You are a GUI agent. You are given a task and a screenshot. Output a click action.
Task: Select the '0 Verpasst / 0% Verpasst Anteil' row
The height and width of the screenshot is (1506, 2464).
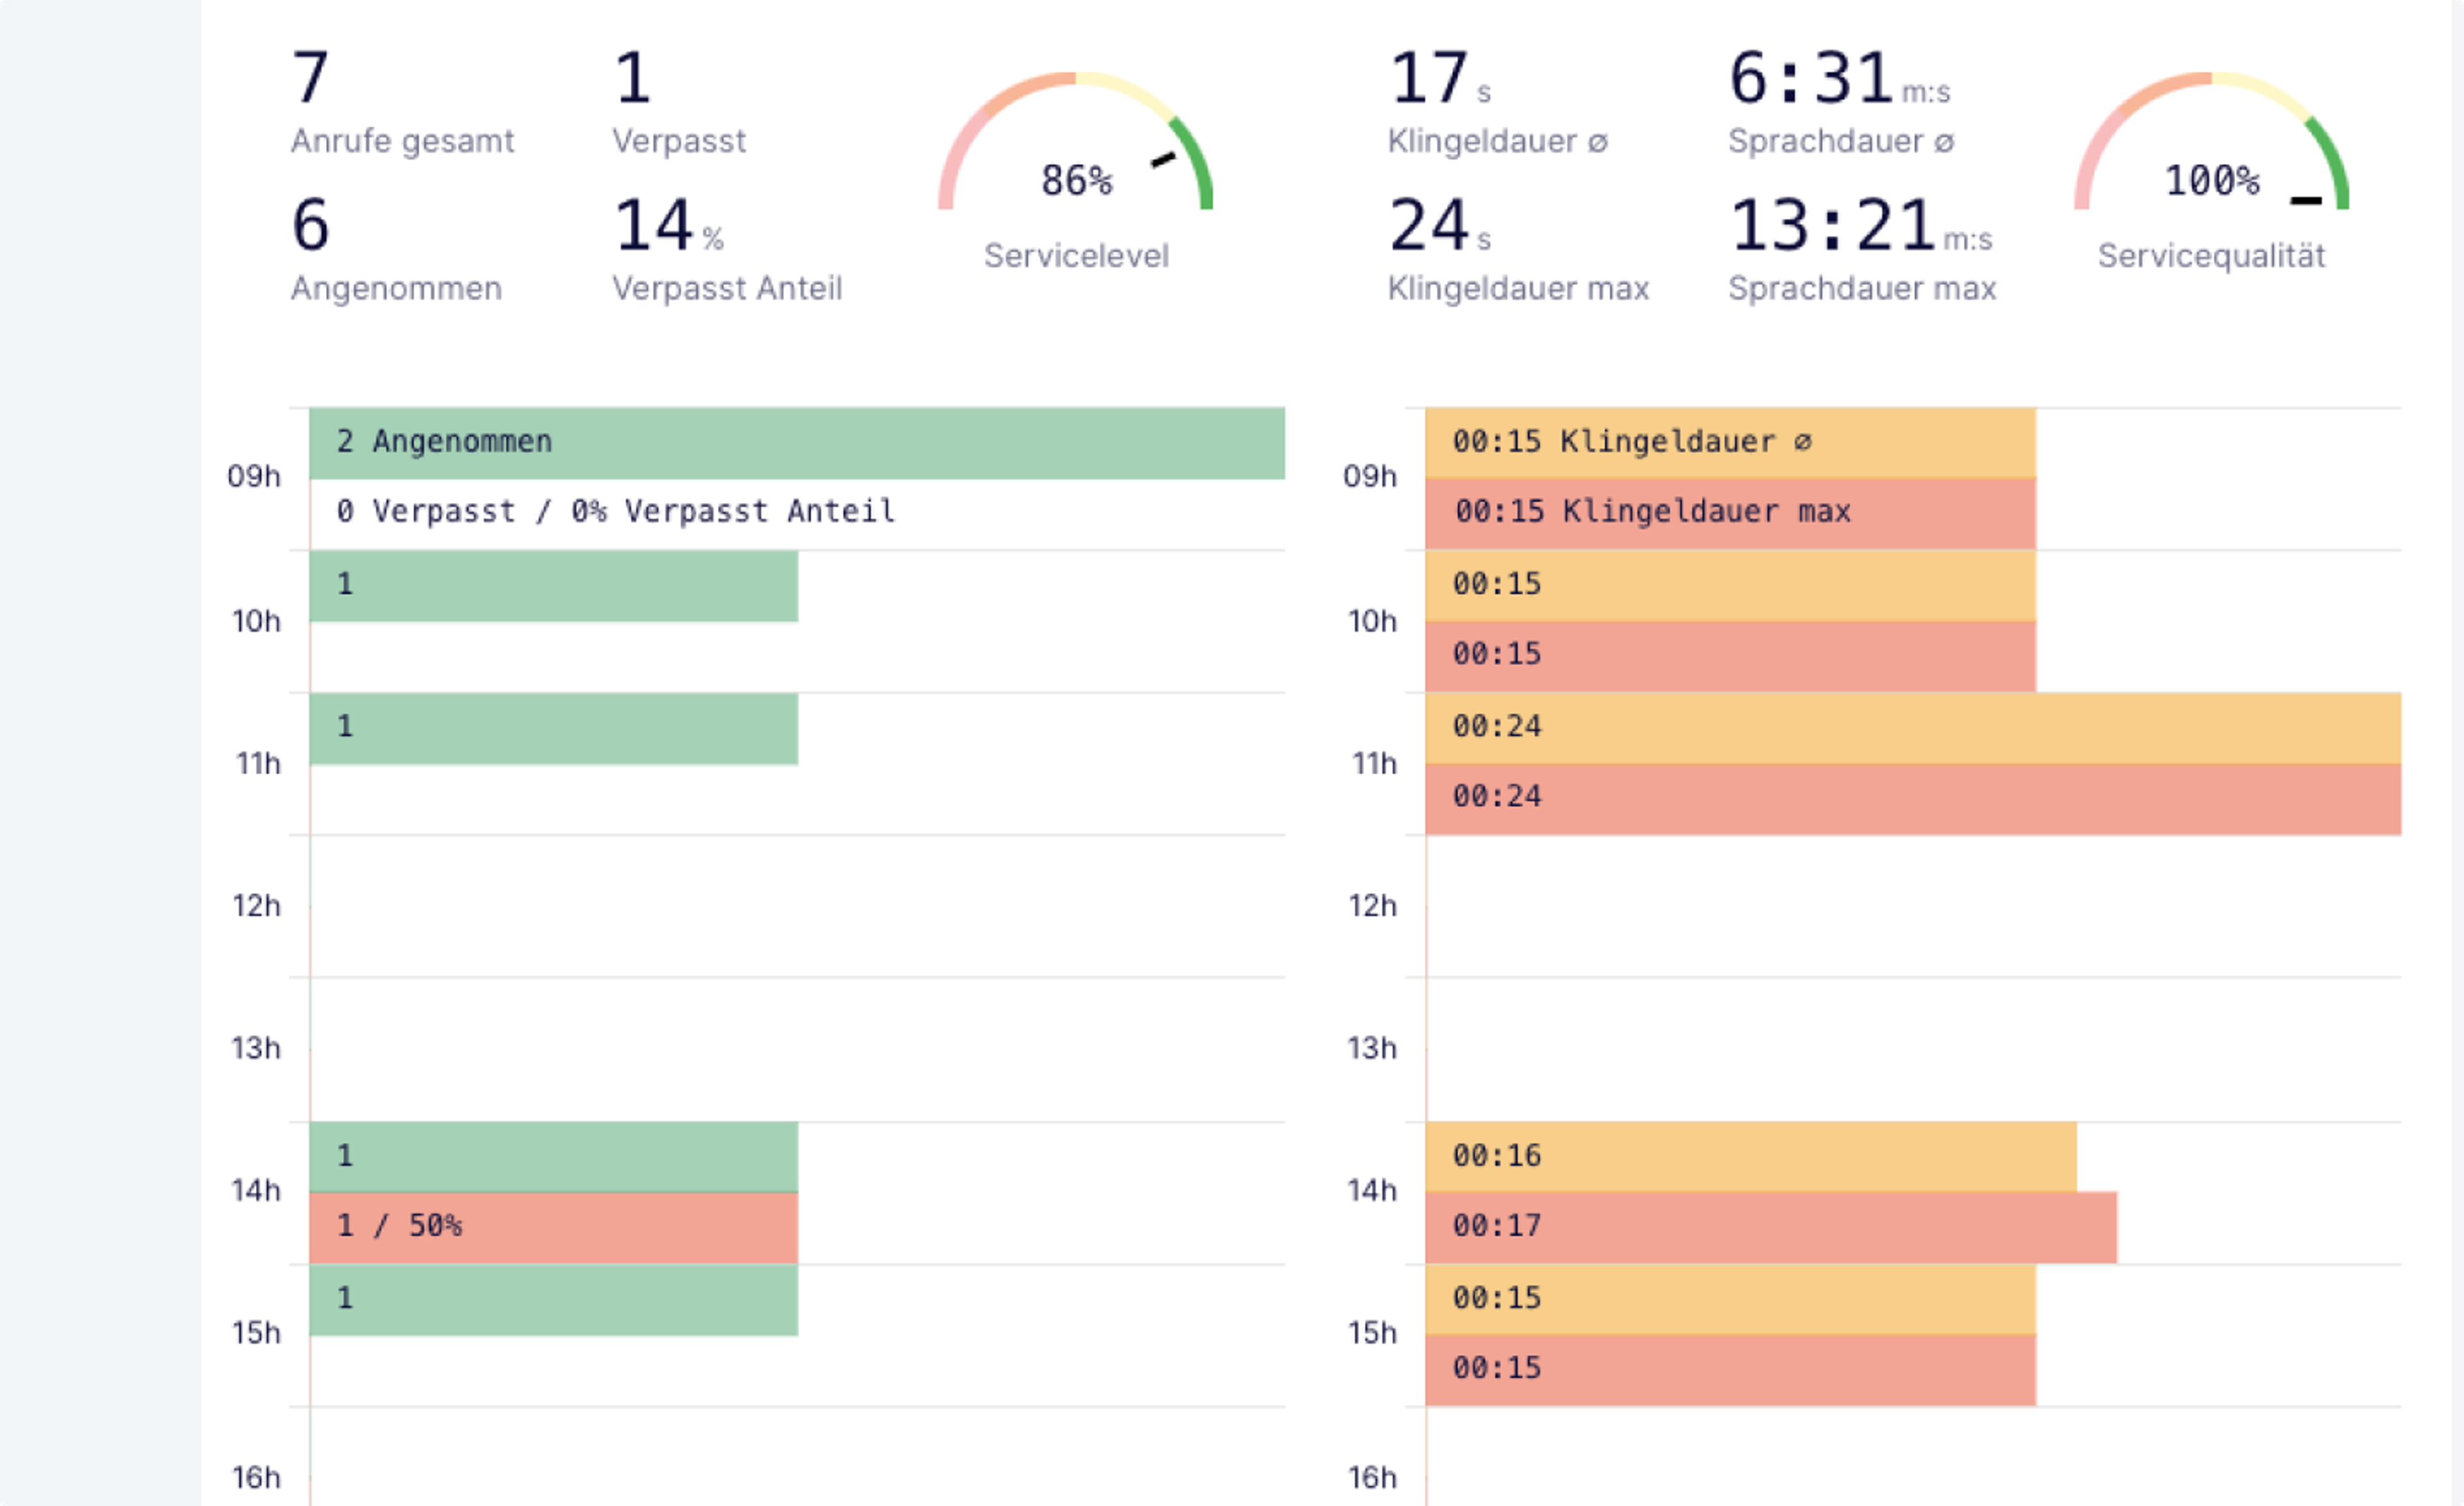click(x=796, y=513)
